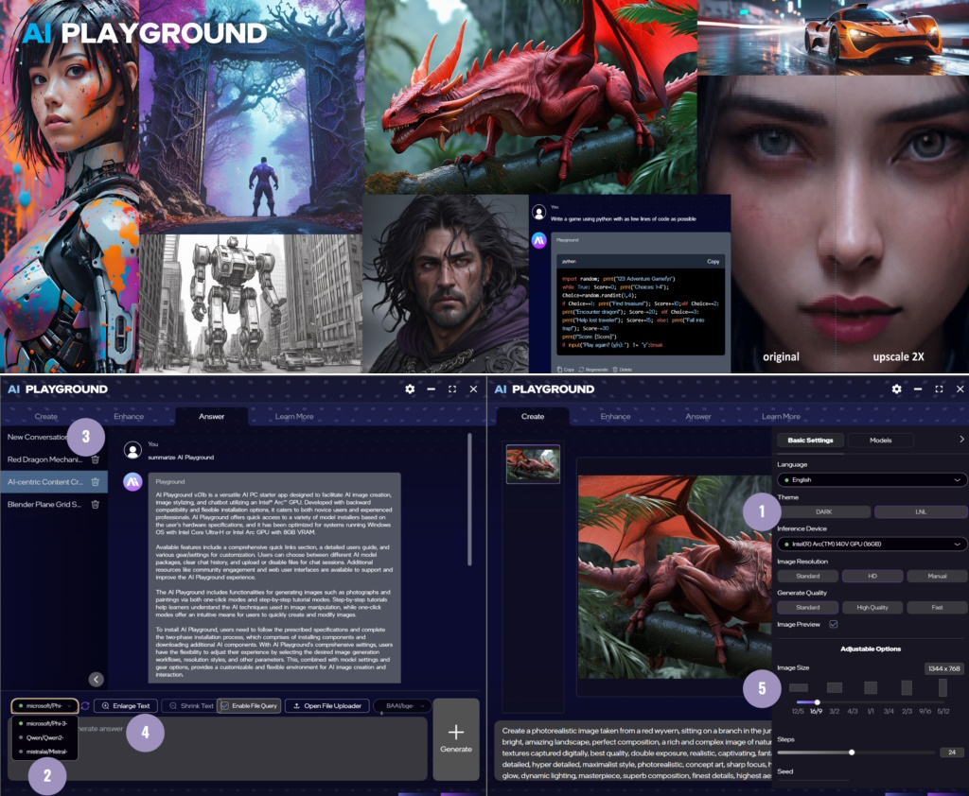969x796 pixels.
Task: Select HD image resolution option
Action: 872,576
